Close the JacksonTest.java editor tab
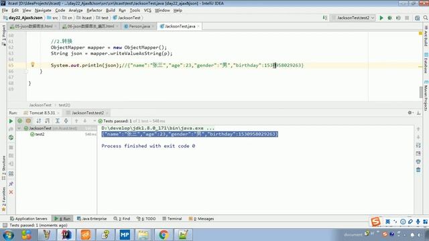The image size is (429, 241). (198, 26)
